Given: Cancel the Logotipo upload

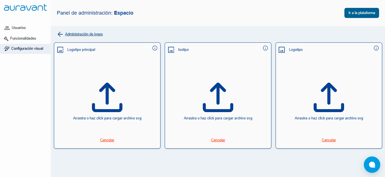Looking at the screenshot, I should point(329,140).
